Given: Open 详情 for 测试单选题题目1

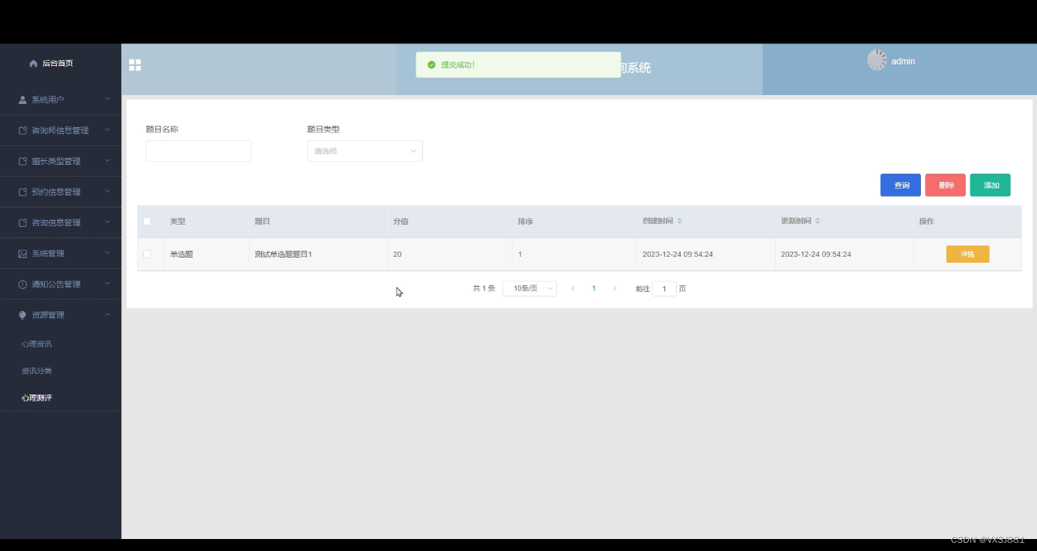Looking at the screenshot, I should (967, 255).
